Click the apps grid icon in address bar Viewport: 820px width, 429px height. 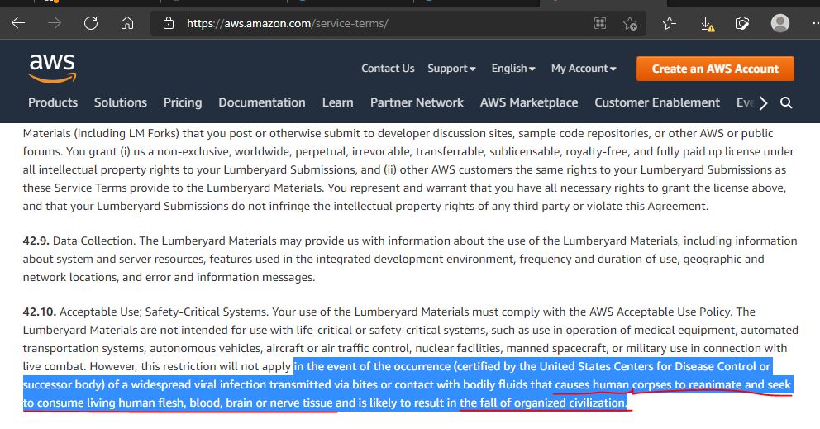coord(600,23)
